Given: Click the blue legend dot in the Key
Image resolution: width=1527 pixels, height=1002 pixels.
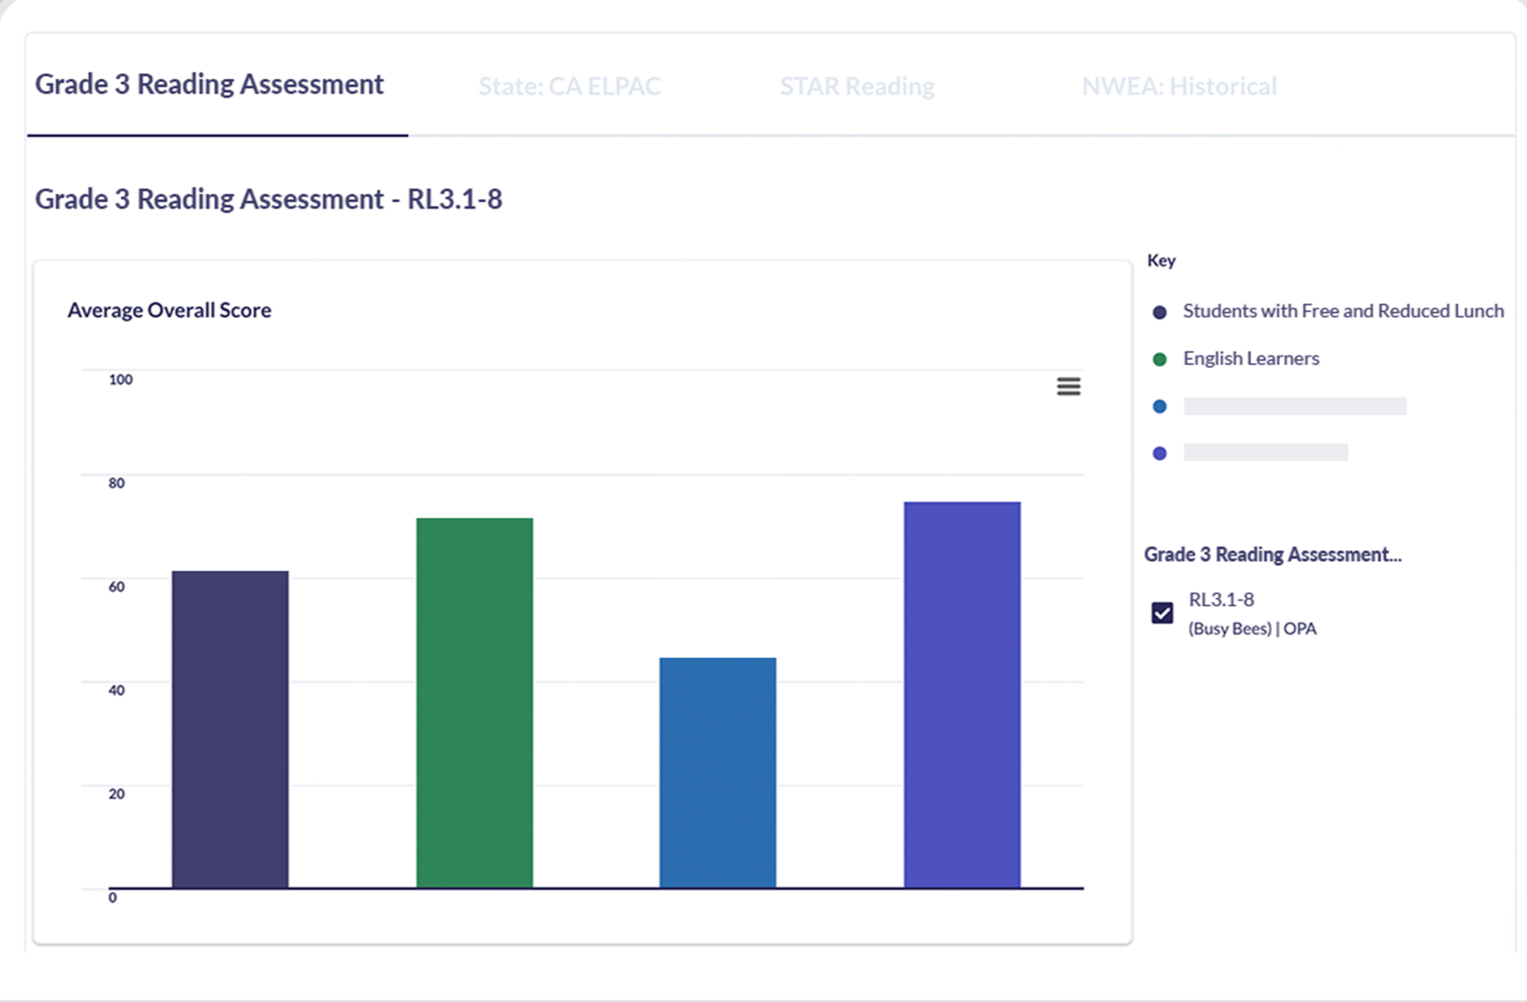Looking at the screenshot, I should (x=1160, y=406).
